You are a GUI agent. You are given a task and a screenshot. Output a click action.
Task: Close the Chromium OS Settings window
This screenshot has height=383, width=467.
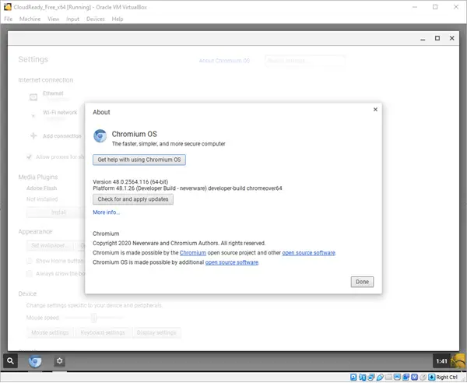pos(451,38)
